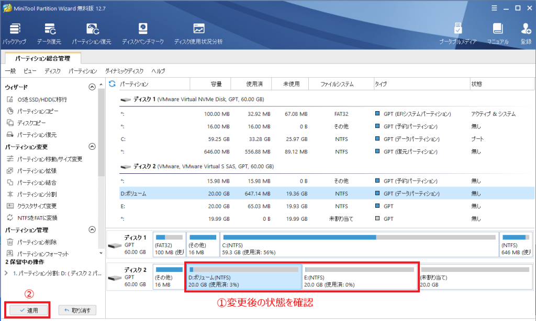Select パーティションフォーマット operation
536x321 pixels.
tap(38, 254)
